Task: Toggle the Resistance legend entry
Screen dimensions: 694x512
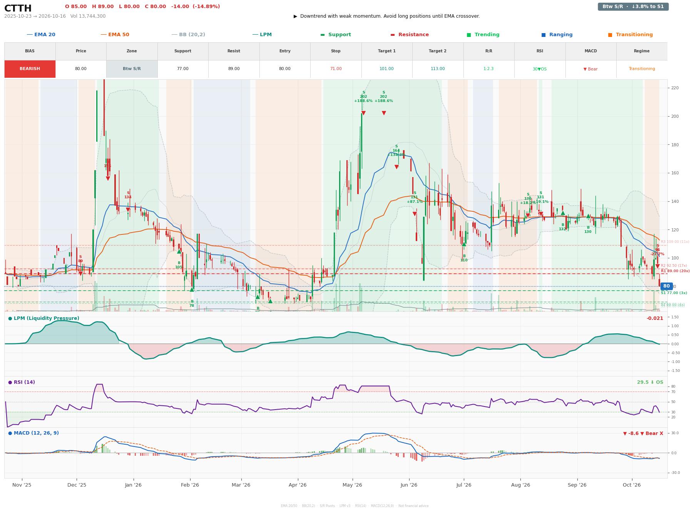Action: (x=409, y=35)
